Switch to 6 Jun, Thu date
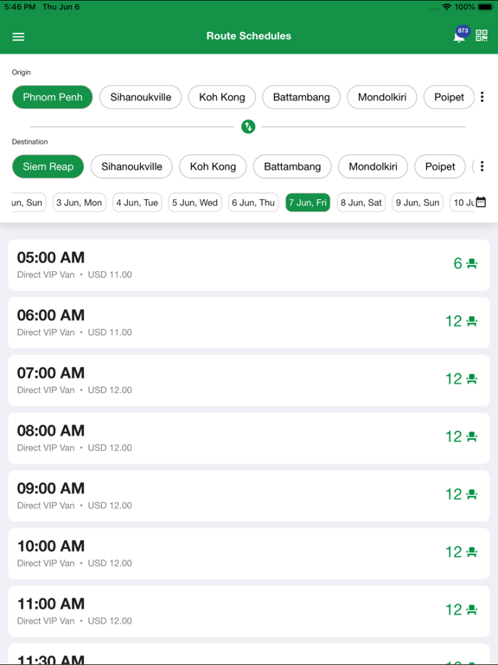 point(253,203)
